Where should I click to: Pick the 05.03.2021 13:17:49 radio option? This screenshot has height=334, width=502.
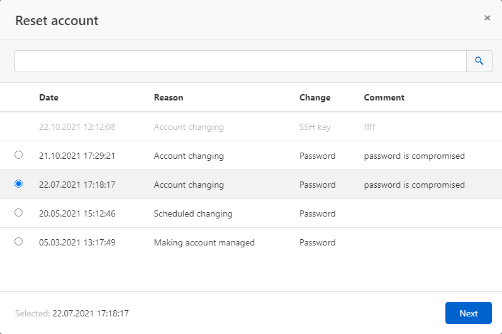click(x=18, y=242)
